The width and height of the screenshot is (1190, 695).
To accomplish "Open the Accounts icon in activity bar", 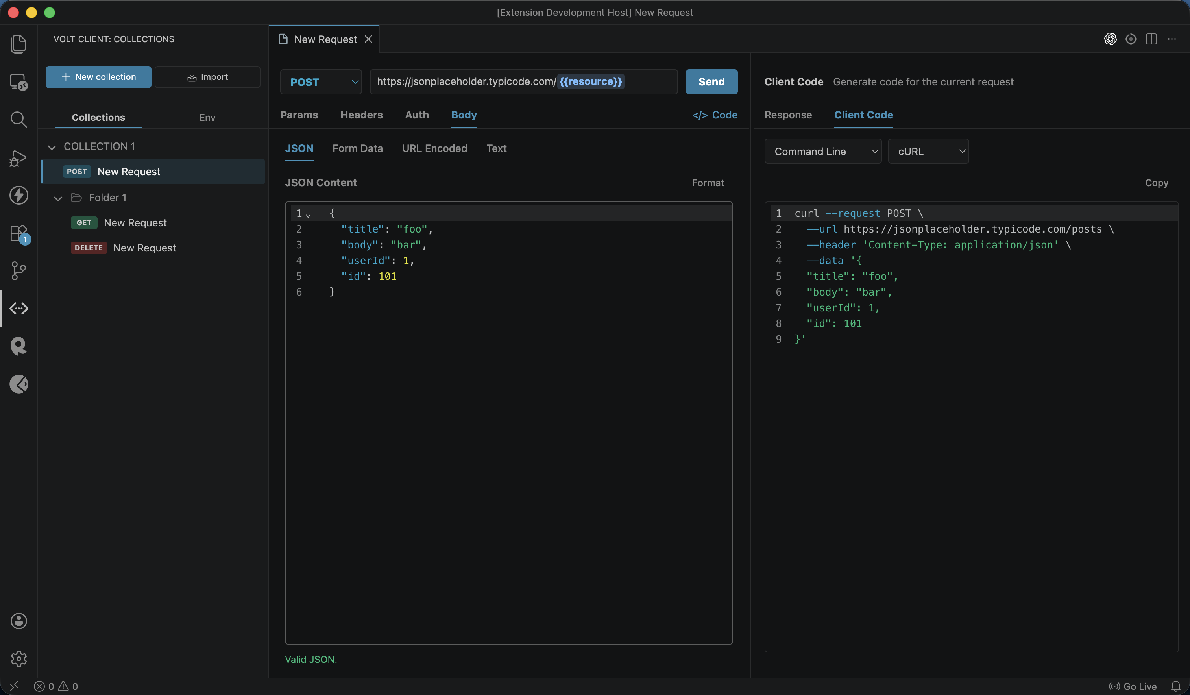I will pyautogui.click(x=18, y=621).
